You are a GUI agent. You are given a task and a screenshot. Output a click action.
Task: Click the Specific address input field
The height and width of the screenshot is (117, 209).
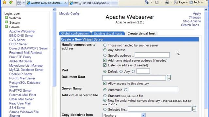(x=152, y=55)
